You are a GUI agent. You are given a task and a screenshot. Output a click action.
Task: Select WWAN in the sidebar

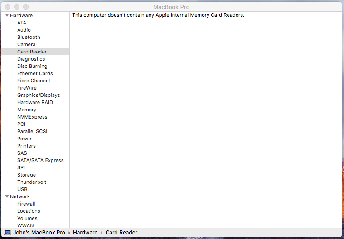click(25, 225)
